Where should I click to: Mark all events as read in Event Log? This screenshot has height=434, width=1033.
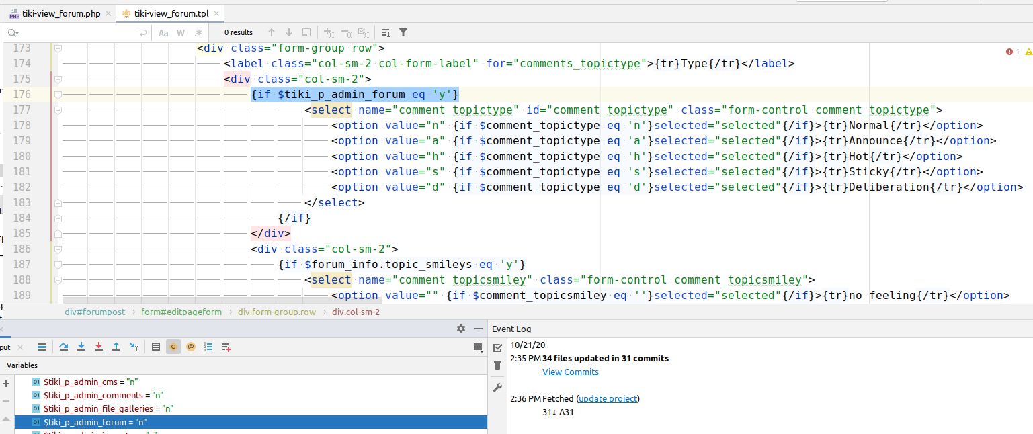(x=497, y=347)
